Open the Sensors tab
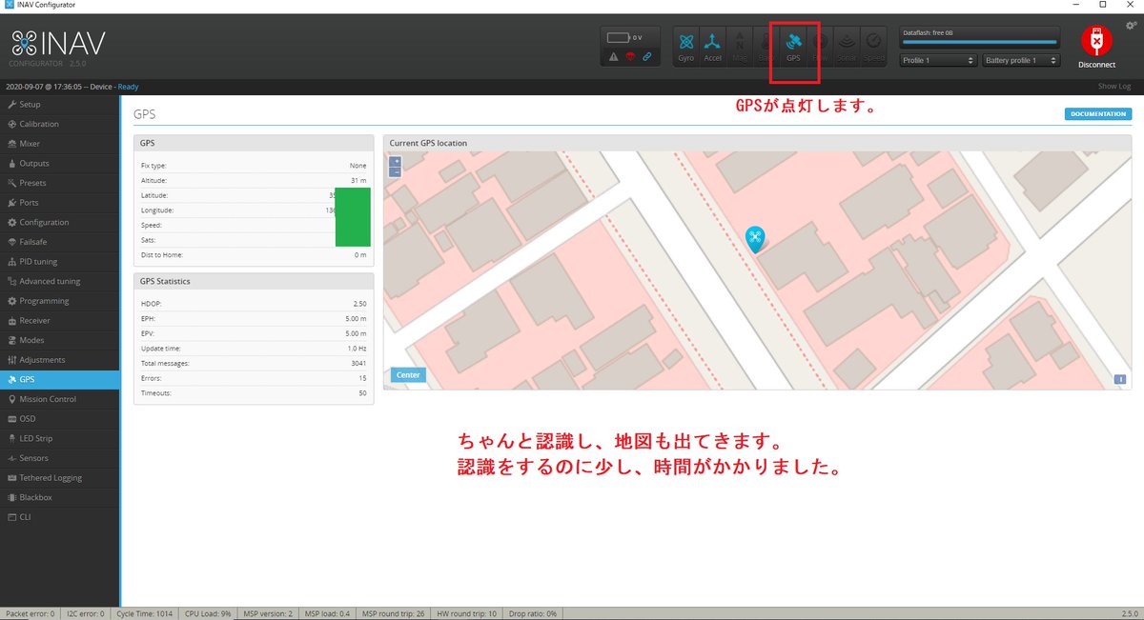The image size is (1144, 620). click(x=60, y=458)
